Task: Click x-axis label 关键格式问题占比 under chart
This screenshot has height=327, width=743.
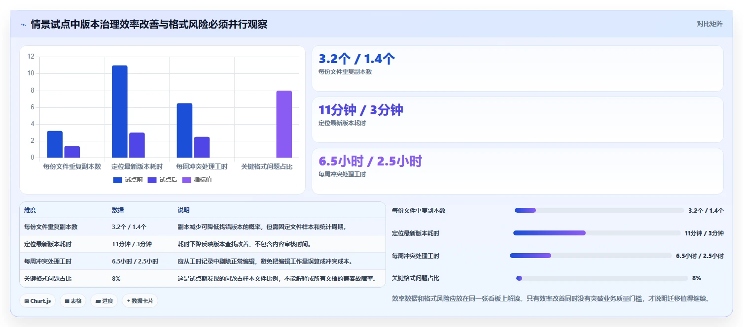Action: [x=267, y=167]
